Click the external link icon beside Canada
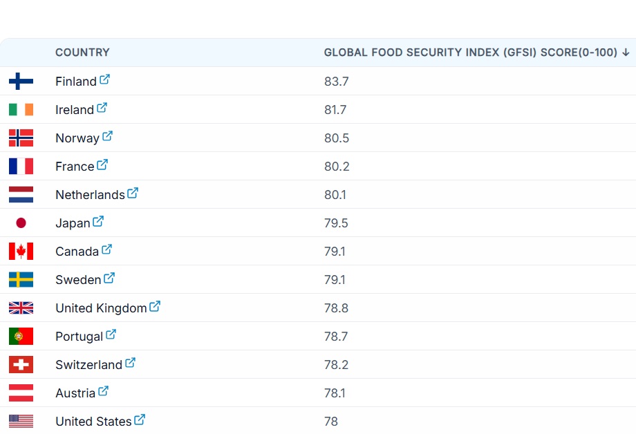This screenshot has height=434, width=636. pyautogui.click(x=106, y=249)
